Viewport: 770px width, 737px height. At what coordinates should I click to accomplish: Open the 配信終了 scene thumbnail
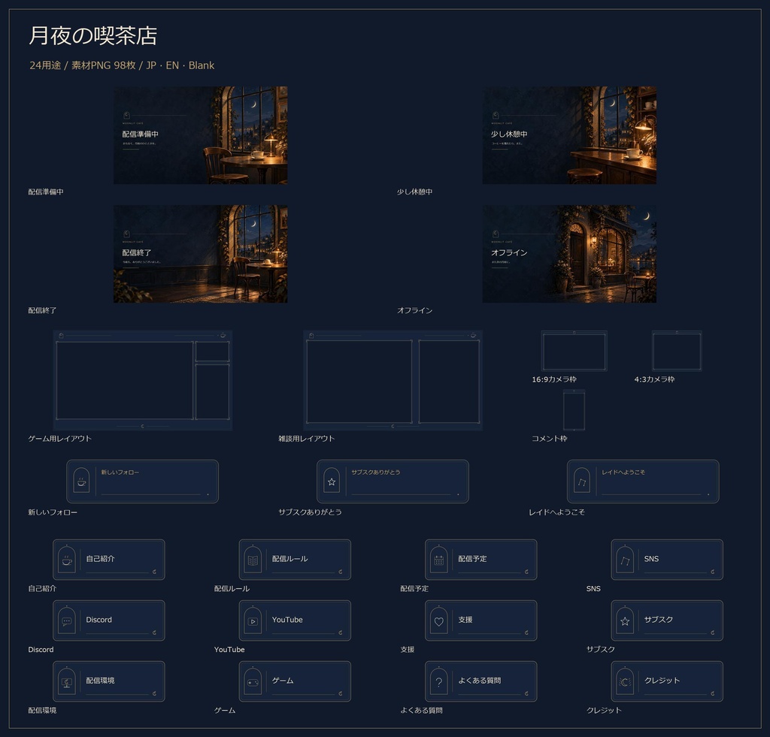(200, 254)
